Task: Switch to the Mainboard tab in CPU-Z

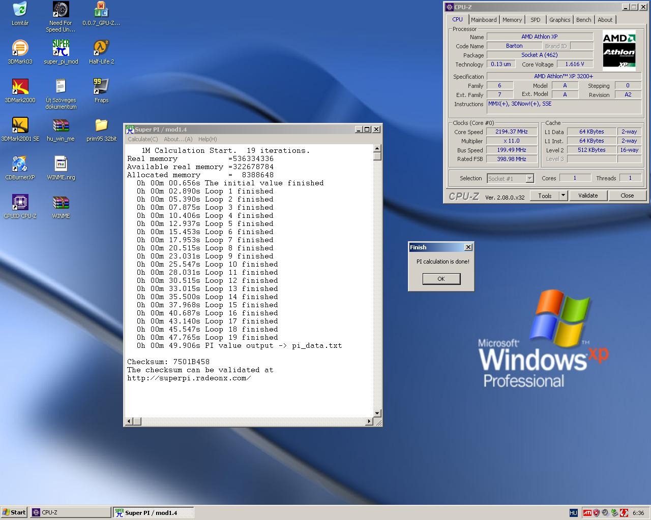Action: [483, 20]
